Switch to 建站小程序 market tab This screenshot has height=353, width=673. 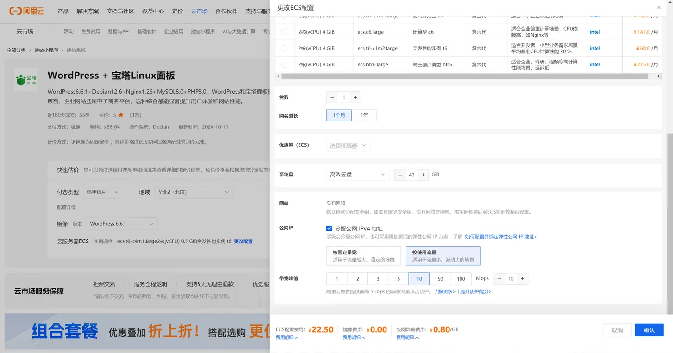coord(203,32)
